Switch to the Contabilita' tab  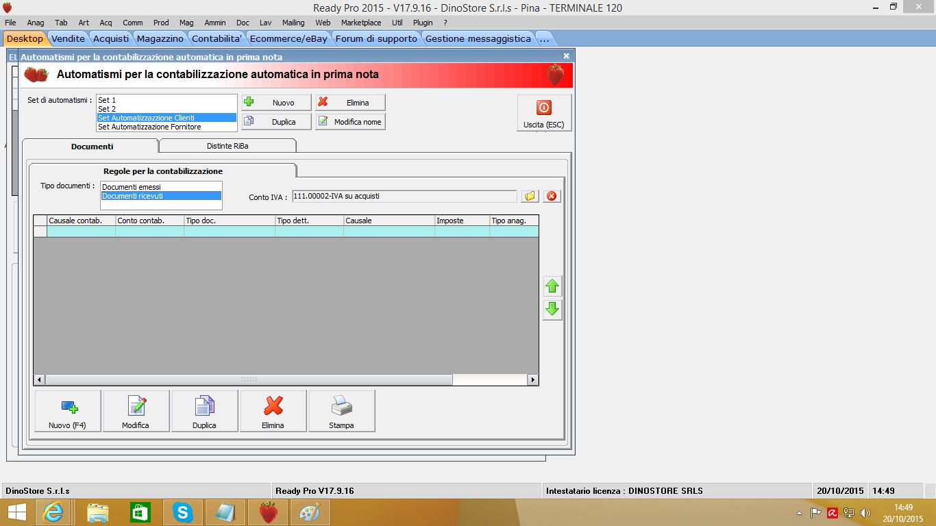coord(217,38)
